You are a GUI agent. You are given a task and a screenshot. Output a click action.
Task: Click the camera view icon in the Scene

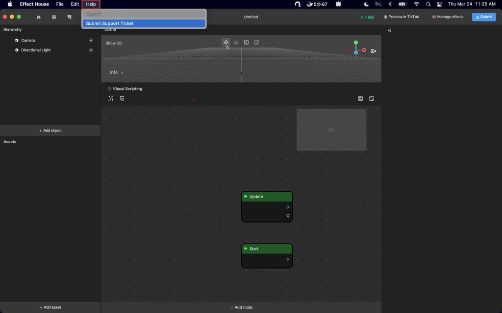[373, 51]
